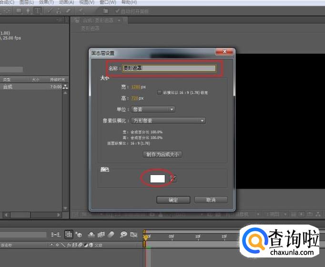Click the solid name input field

169,68
